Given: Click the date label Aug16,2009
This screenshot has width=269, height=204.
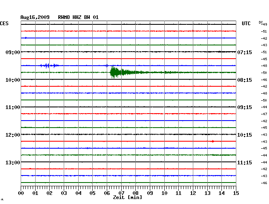Looking at the screenshot, I should (35, 17).
